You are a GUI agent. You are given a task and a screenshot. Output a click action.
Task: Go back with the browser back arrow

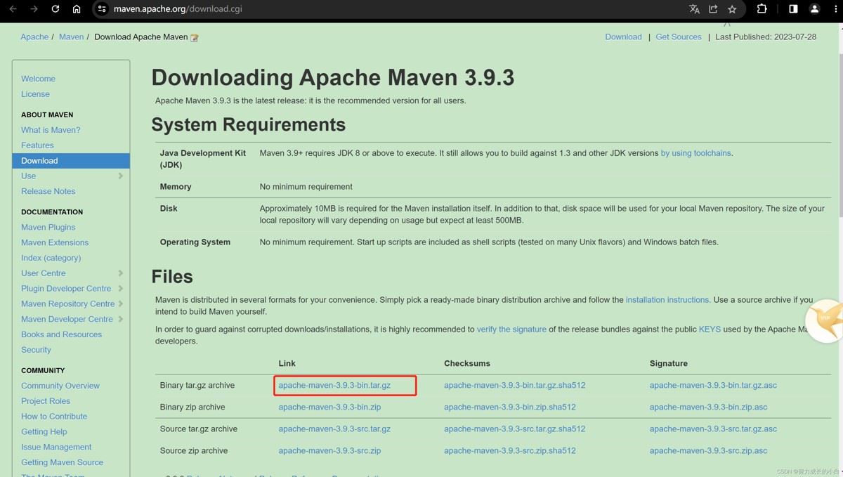(13, 9)
